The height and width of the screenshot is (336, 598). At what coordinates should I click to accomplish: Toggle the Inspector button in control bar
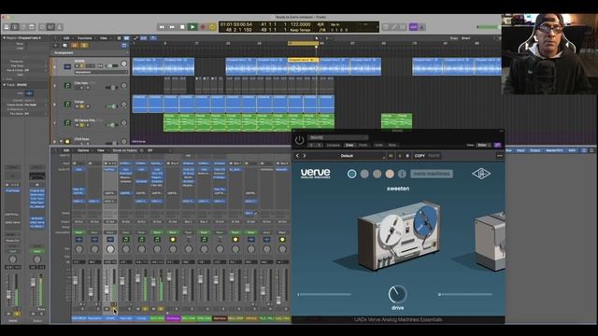pyautogui.click(x=15, y=27)
